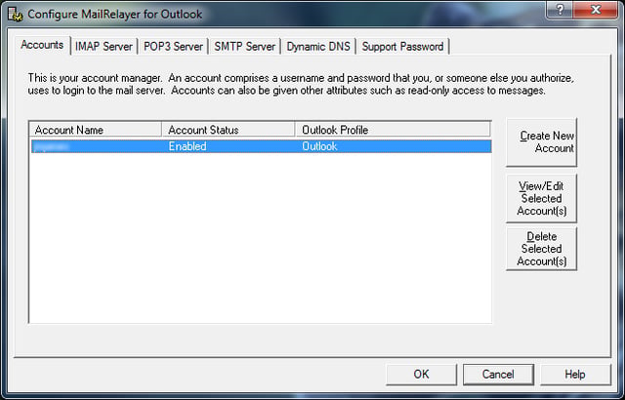Click View/Edit Selected Account(s) button

click(541, 198)
